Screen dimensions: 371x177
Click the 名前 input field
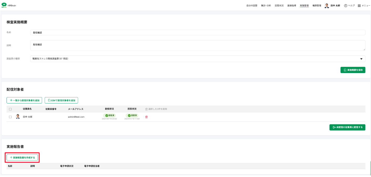pos(198,32)
